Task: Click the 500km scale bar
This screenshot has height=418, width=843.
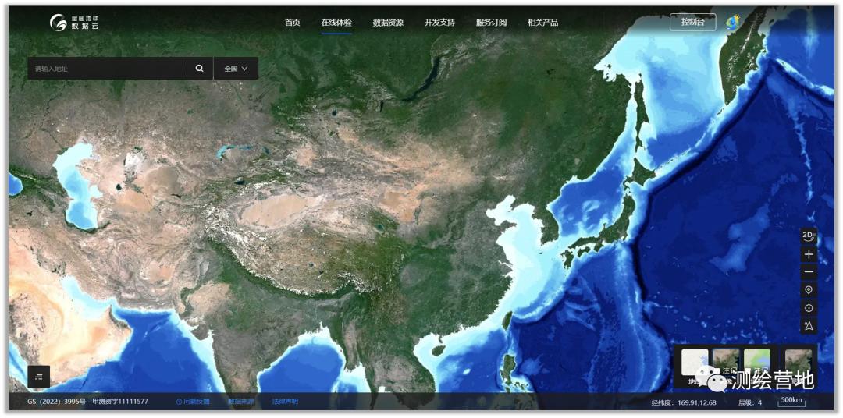Action: click(x=791, y=402)
